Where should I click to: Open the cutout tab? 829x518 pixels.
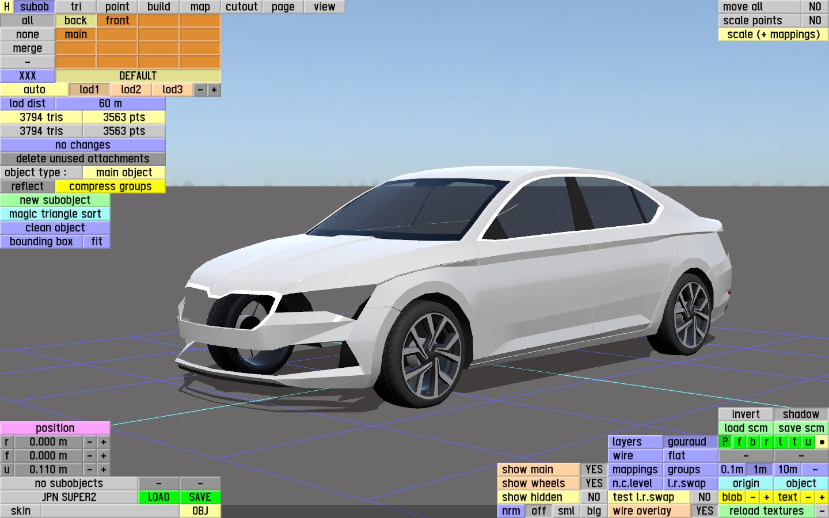tap(242, 7)
